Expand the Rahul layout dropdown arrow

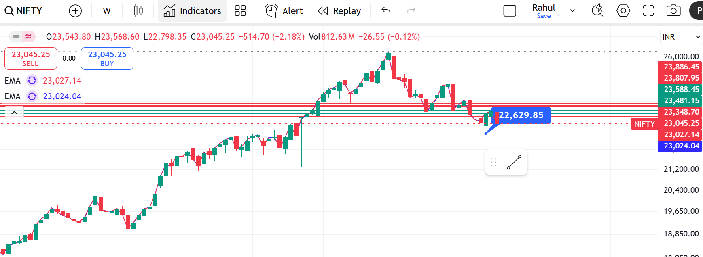tap(572, 11)
